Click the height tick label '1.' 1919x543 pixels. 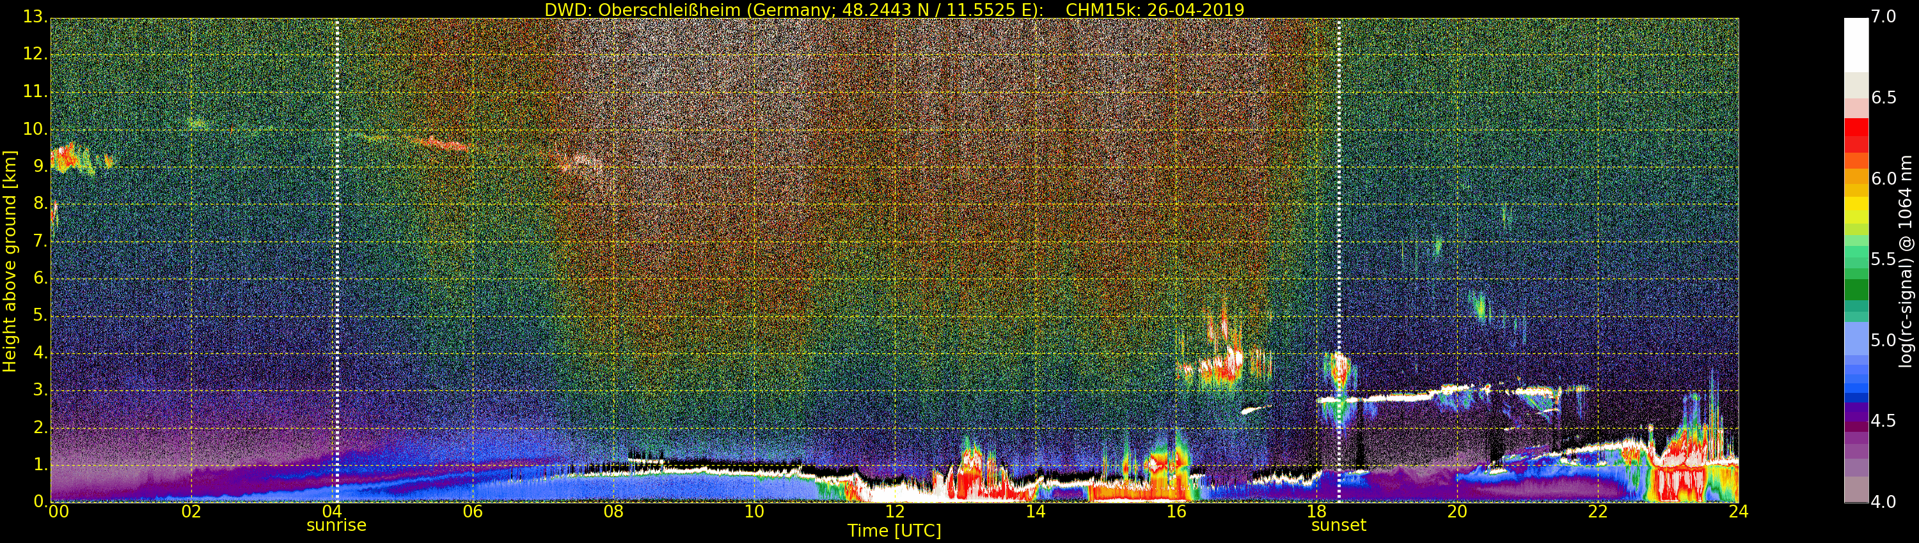click(40, 464)
